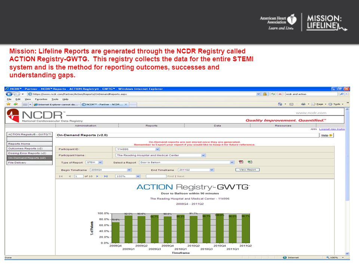Click the zoom level icon in status bar

328,257
